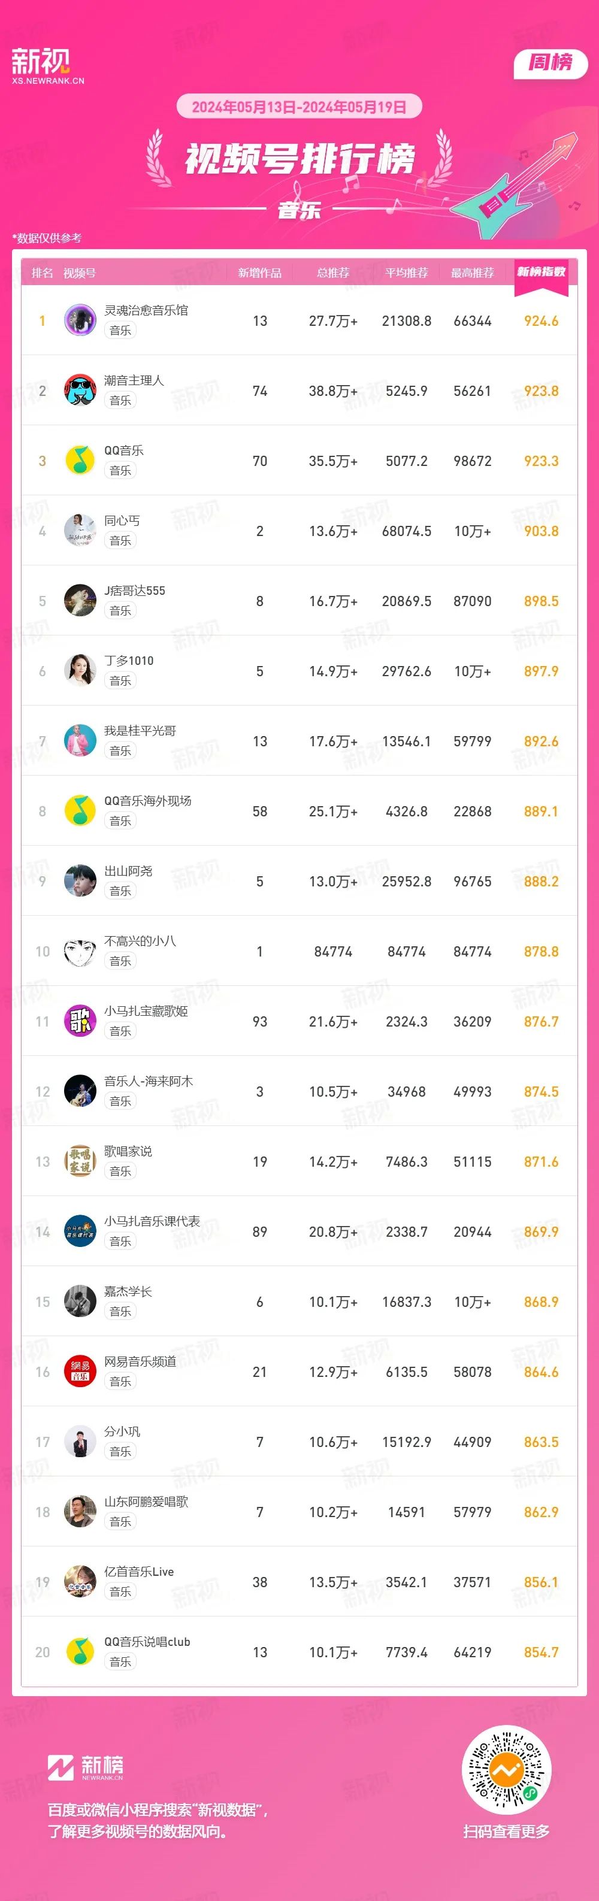Click the 歌唱家说 round logo avatar
The width and height of the screenshot is (599, 1901).
(x=80, y=1161)
